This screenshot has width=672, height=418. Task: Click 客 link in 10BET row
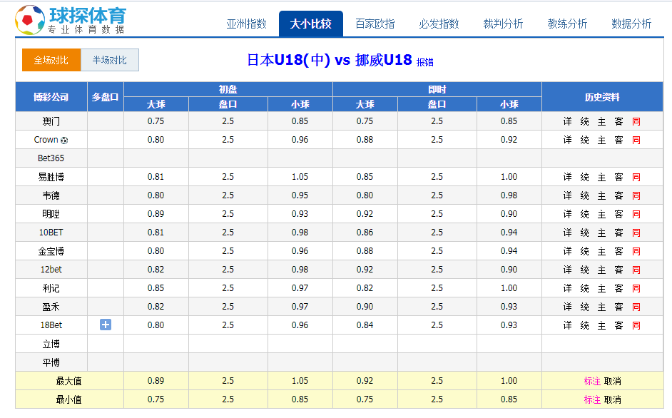(618, 233)
